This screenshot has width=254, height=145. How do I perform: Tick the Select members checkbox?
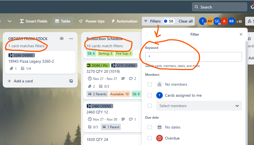[x=150, y=106]
